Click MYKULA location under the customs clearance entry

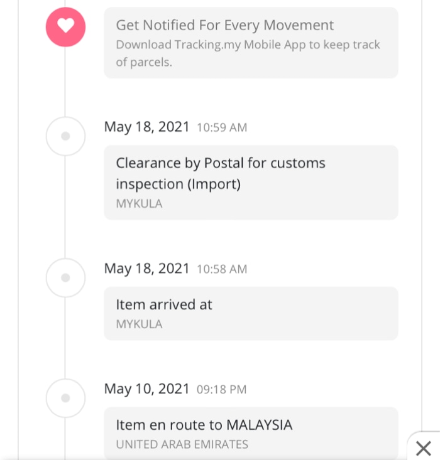coord(139,204)
